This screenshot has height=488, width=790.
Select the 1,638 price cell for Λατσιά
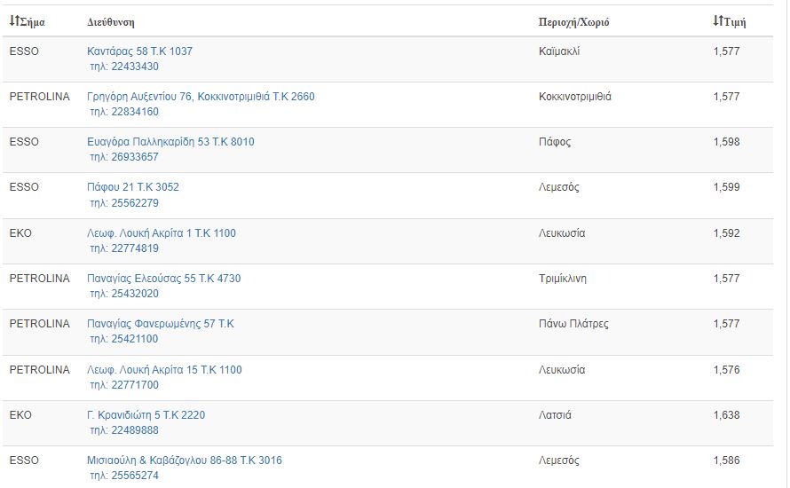tap(726, 415)
